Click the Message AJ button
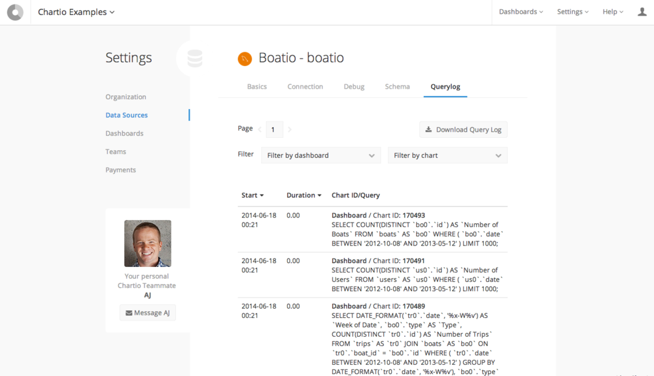Viewport: 654px width, 376px height. [x=148, y=313]
